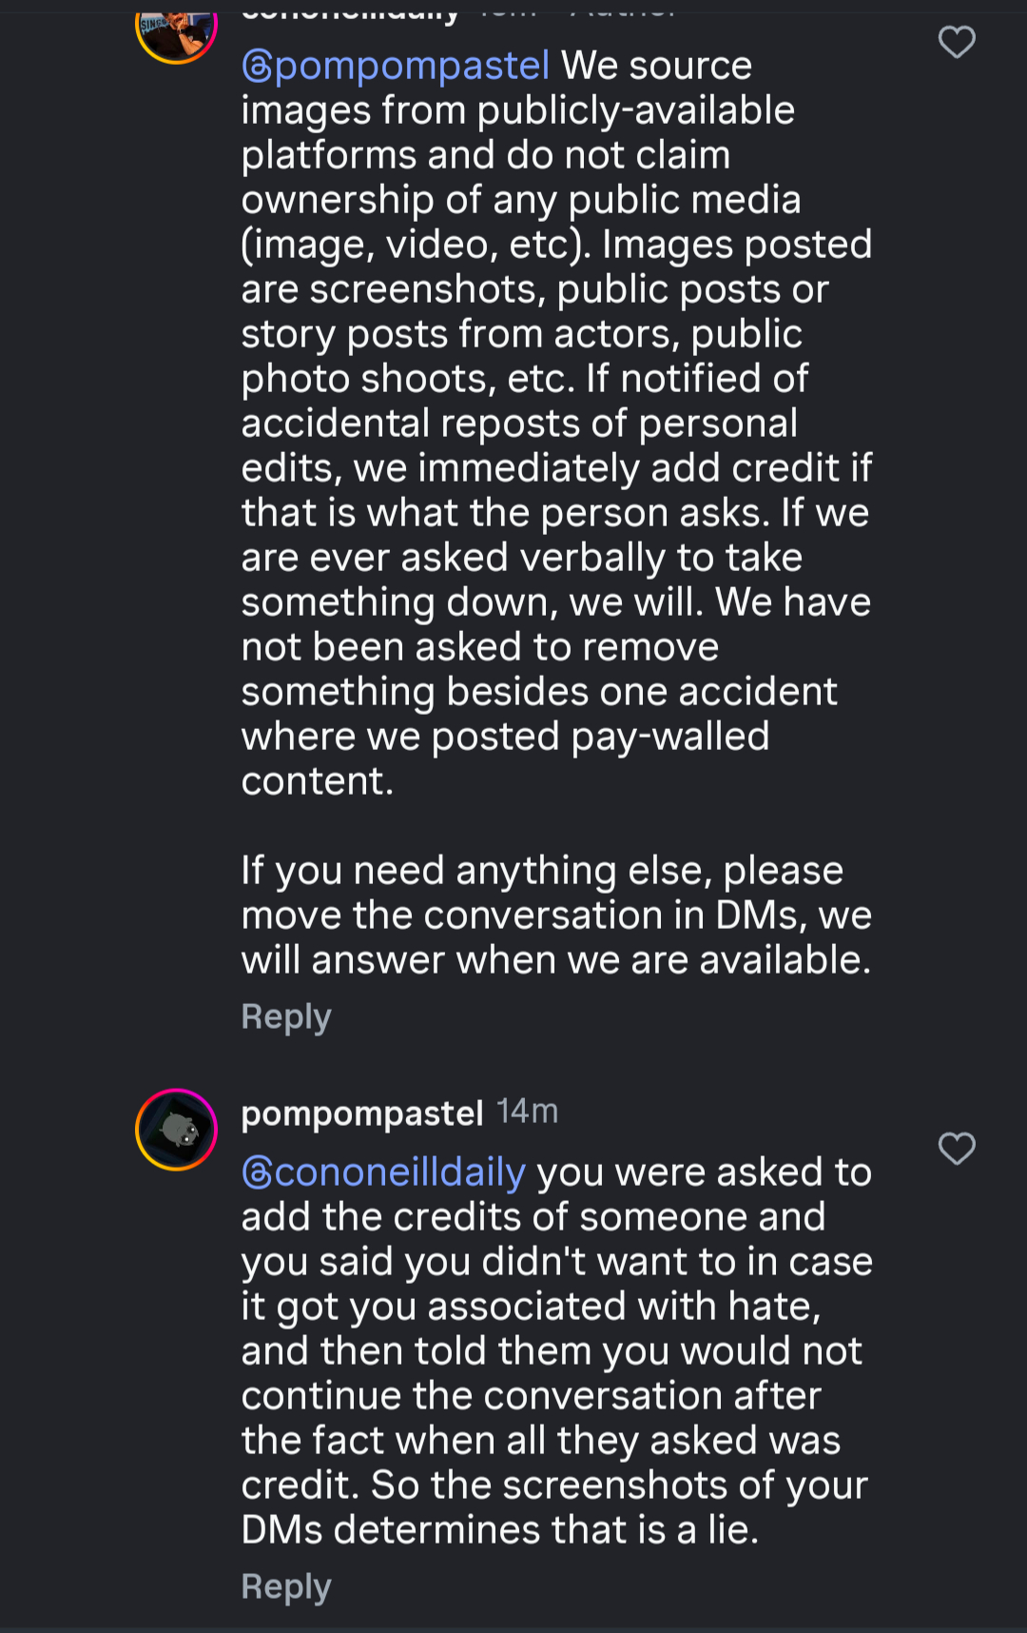Reply to pompompastel's comment
The height and width of the screenshot is (1633, 1027).
pyautogui.click(x=286, y=1586)
